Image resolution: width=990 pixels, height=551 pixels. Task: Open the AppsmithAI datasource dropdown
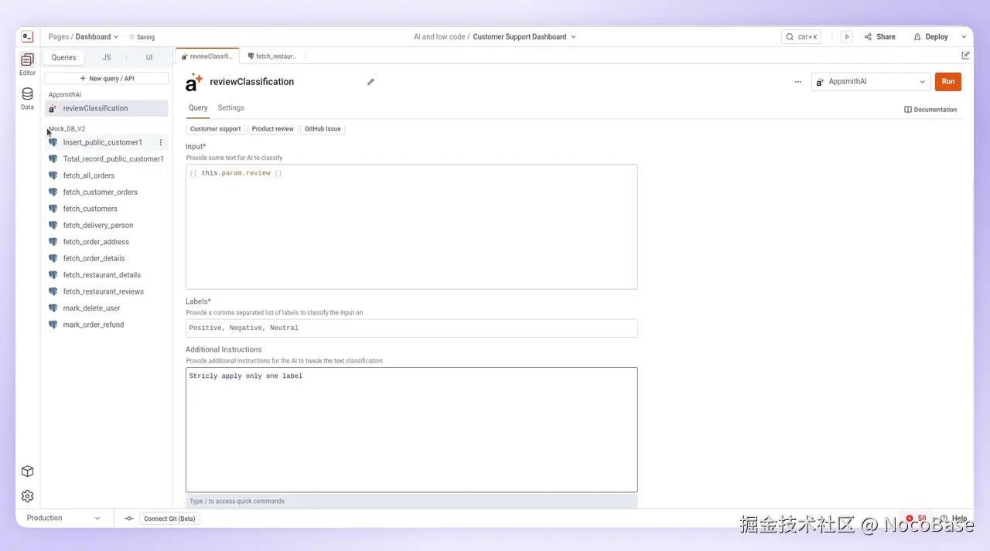click(871, 82)
